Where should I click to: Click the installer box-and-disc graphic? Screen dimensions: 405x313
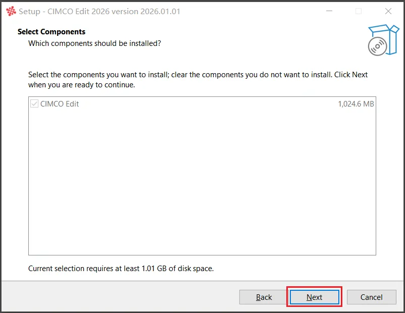click(384, 40)
